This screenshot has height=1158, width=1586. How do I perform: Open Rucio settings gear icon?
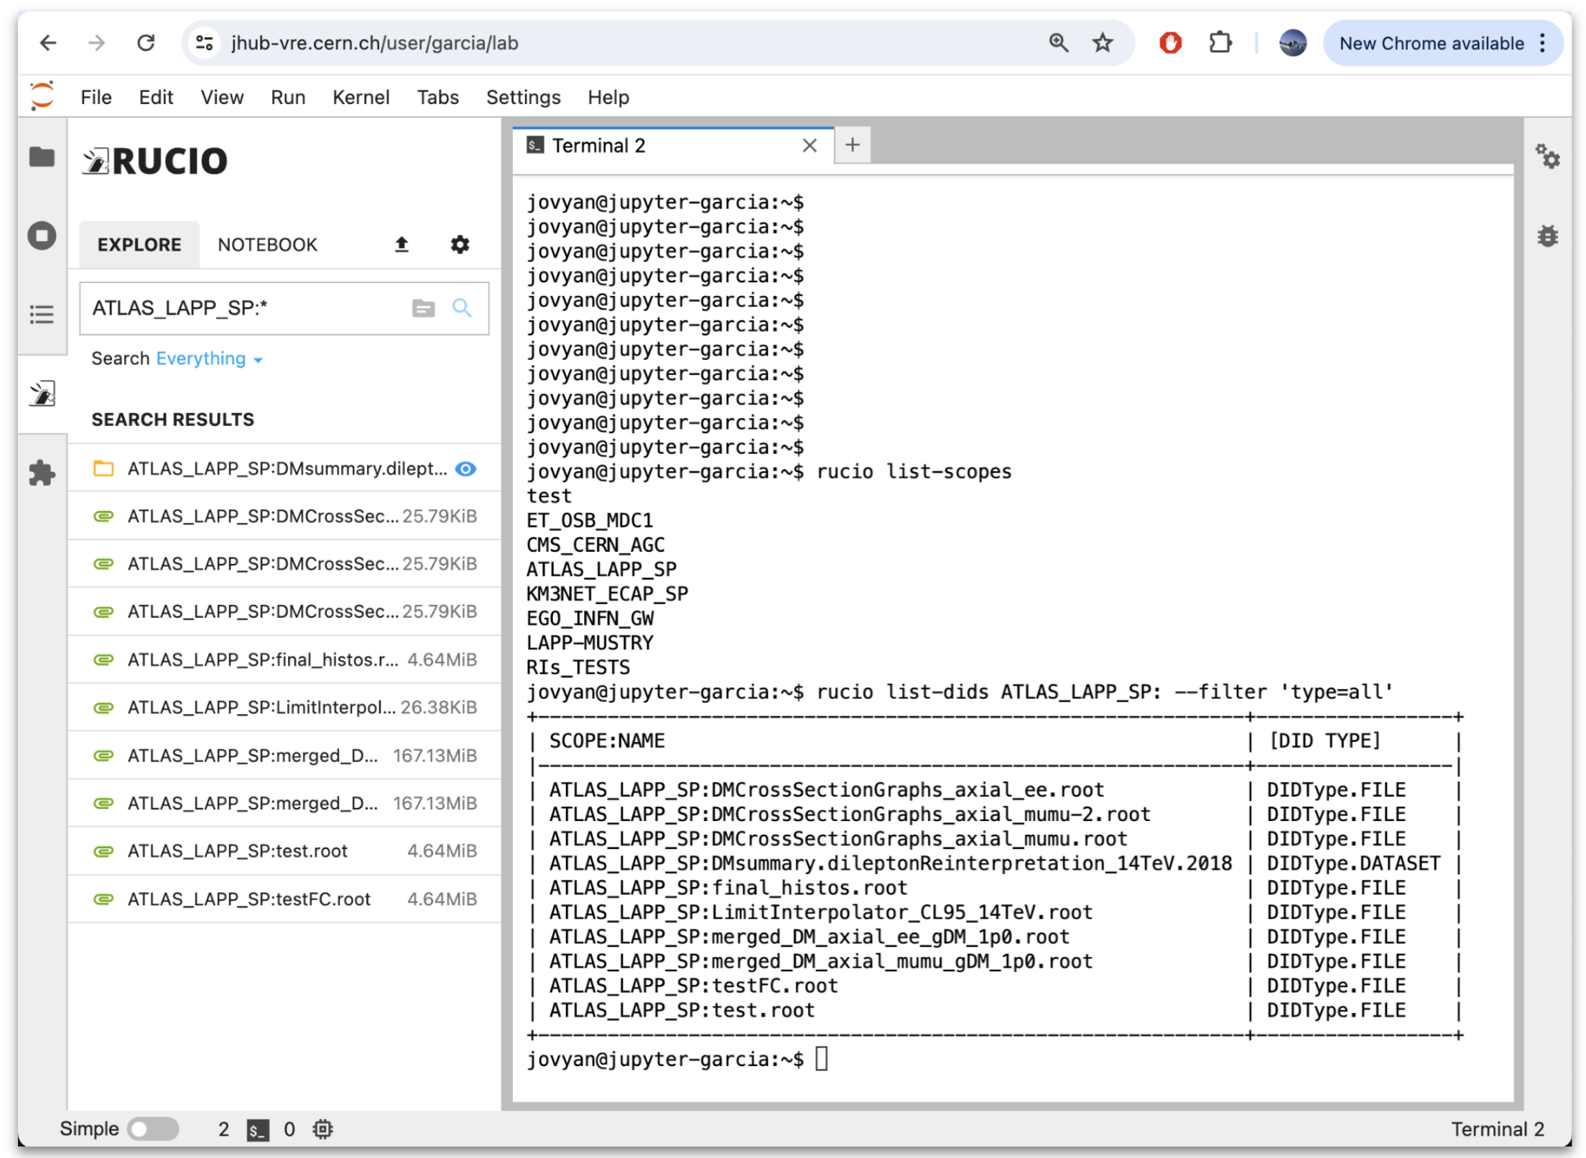coord(460,245)
